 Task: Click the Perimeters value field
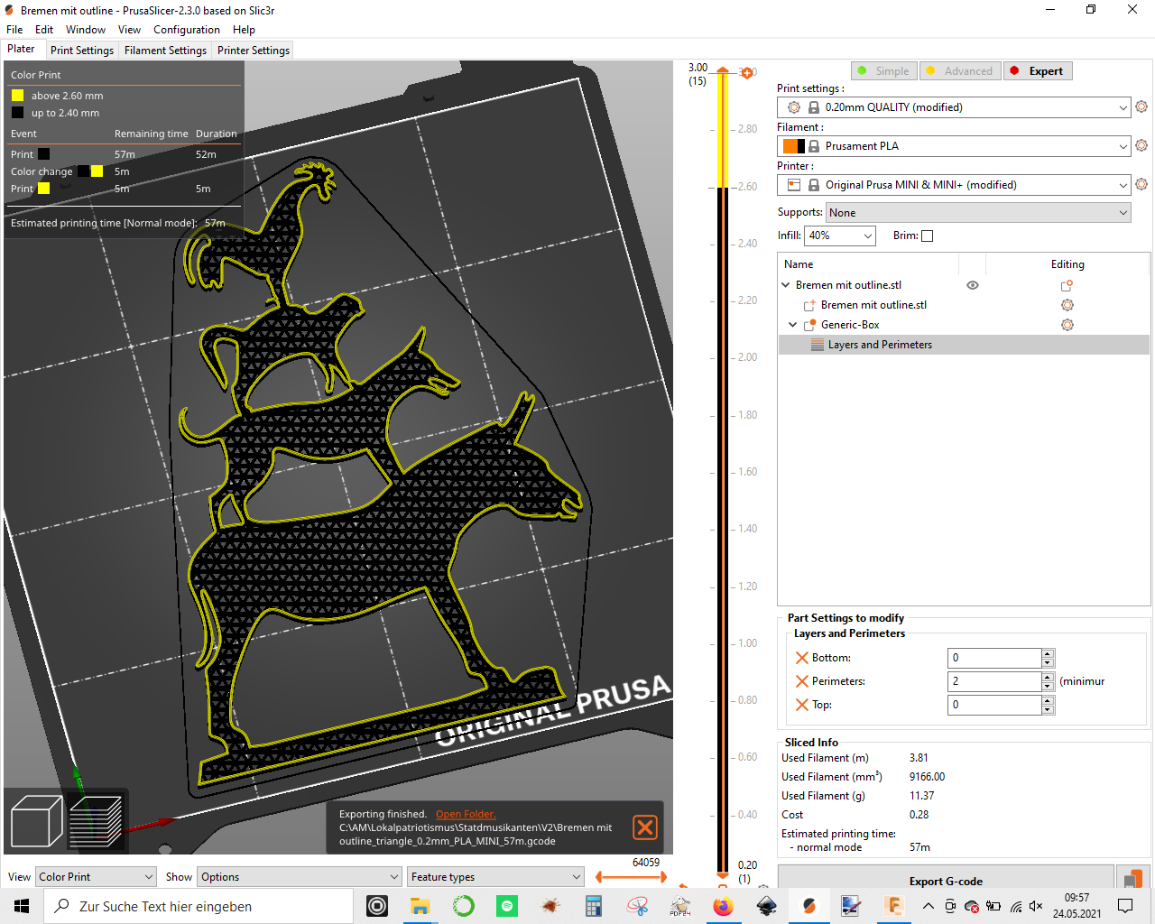click(995, 681)
